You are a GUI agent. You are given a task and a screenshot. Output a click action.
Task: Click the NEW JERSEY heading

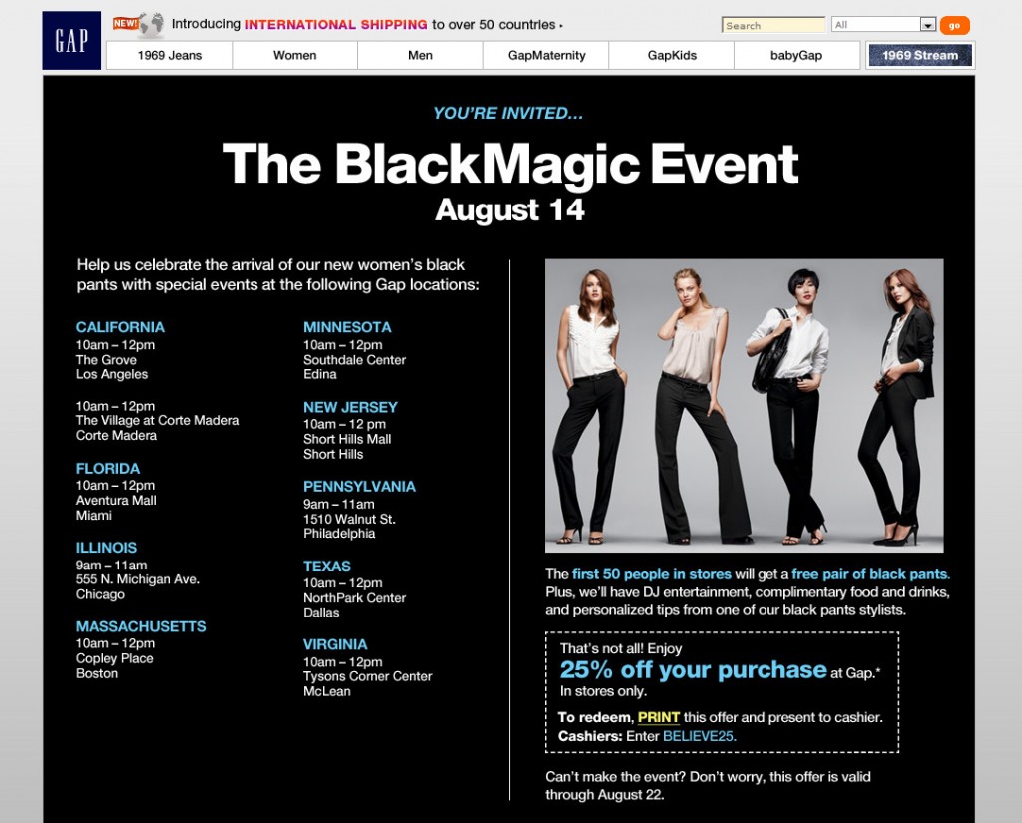(350, 407)
